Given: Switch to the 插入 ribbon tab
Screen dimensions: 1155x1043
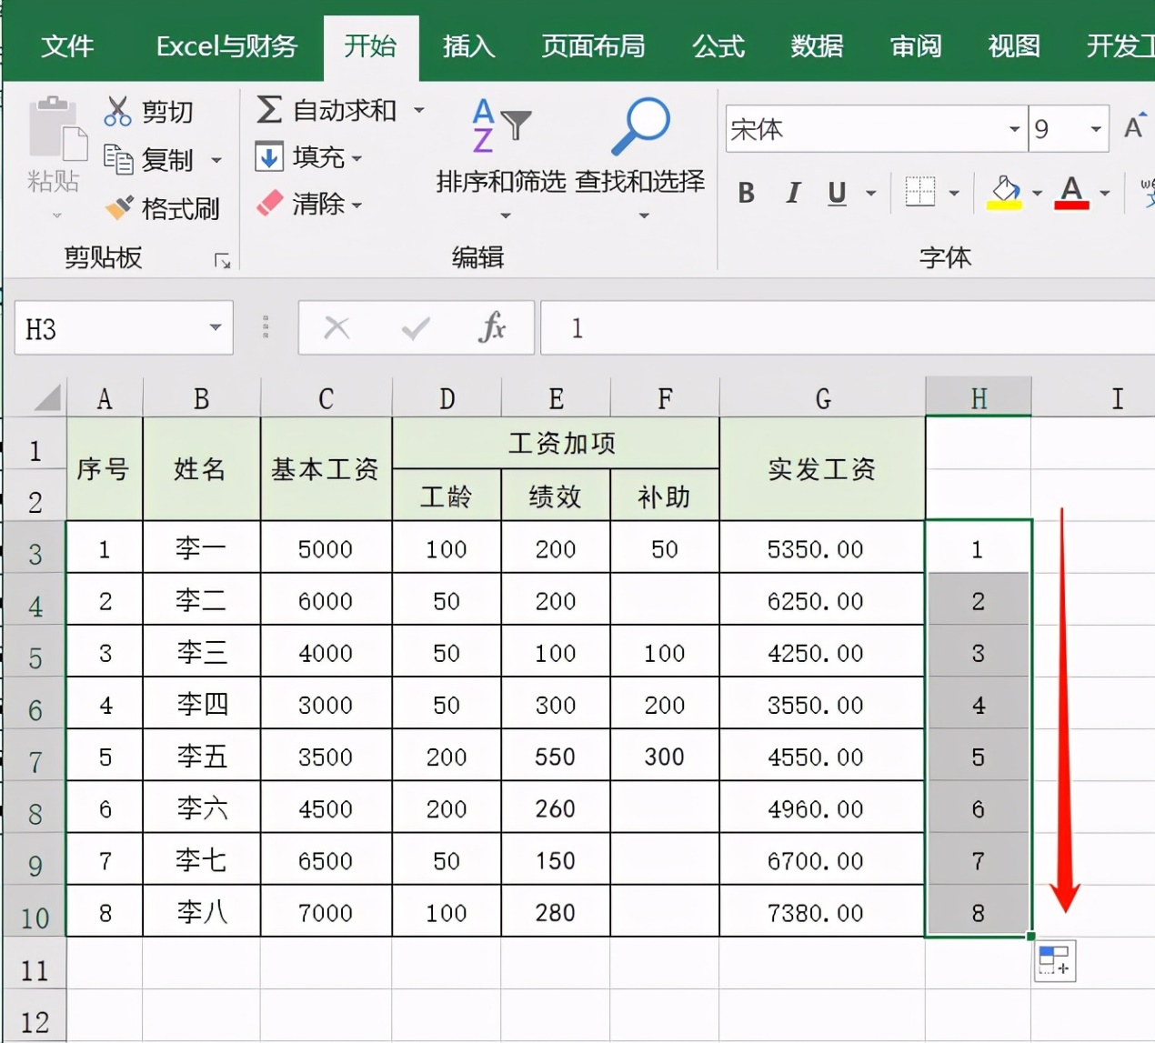Looking at the screenshot, I should point(467,47).
